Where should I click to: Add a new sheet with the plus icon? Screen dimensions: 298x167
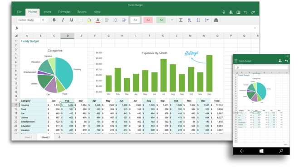(x=59, y=137)
